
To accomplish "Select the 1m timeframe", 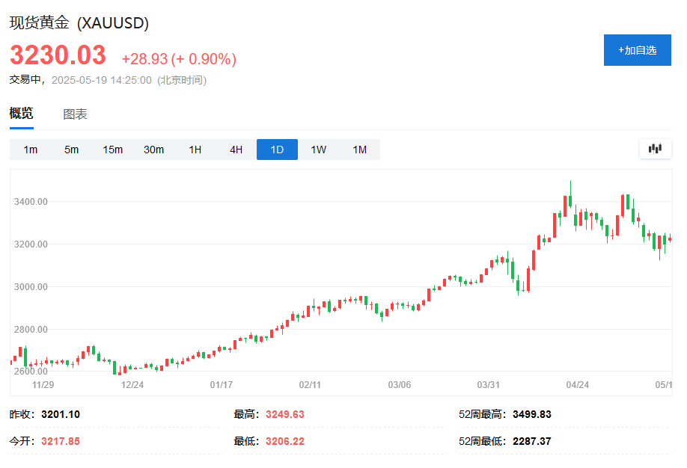I will 30,149.
